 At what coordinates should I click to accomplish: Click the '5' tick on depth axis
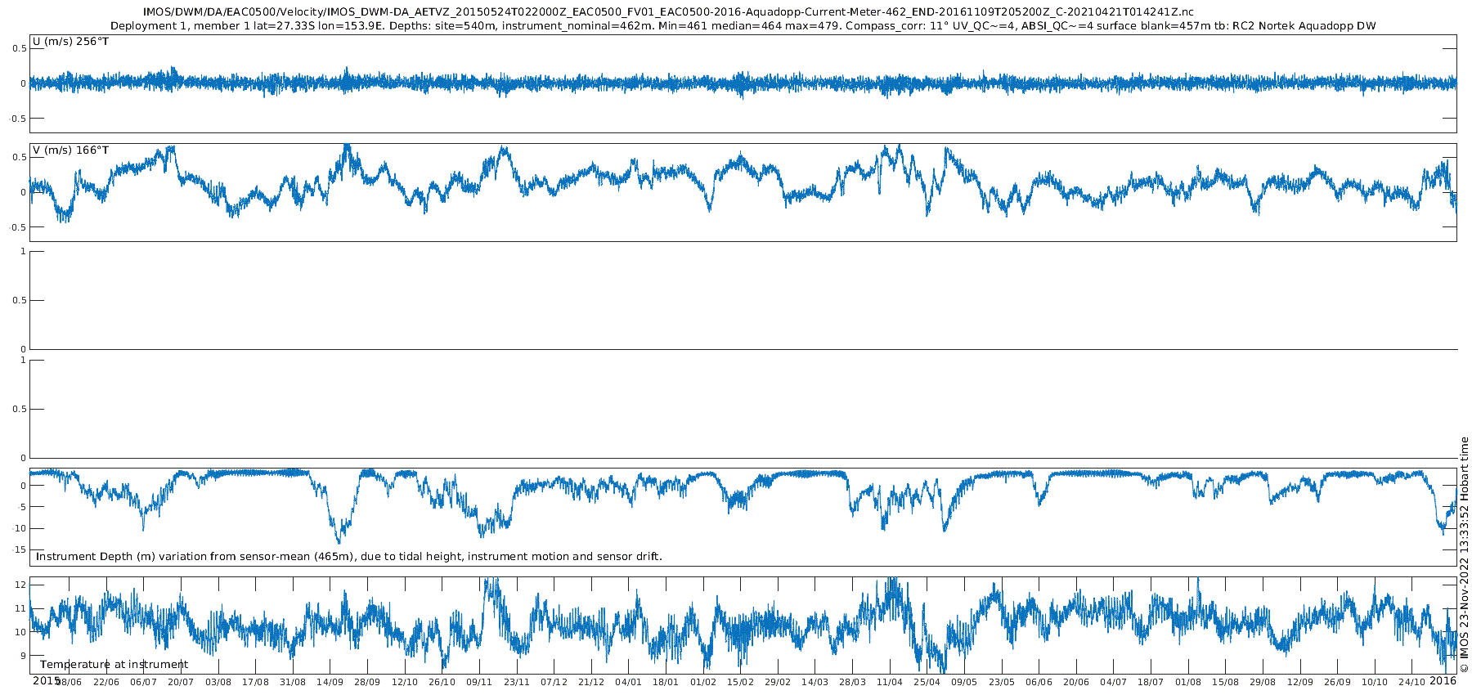(x=23, y=507)
